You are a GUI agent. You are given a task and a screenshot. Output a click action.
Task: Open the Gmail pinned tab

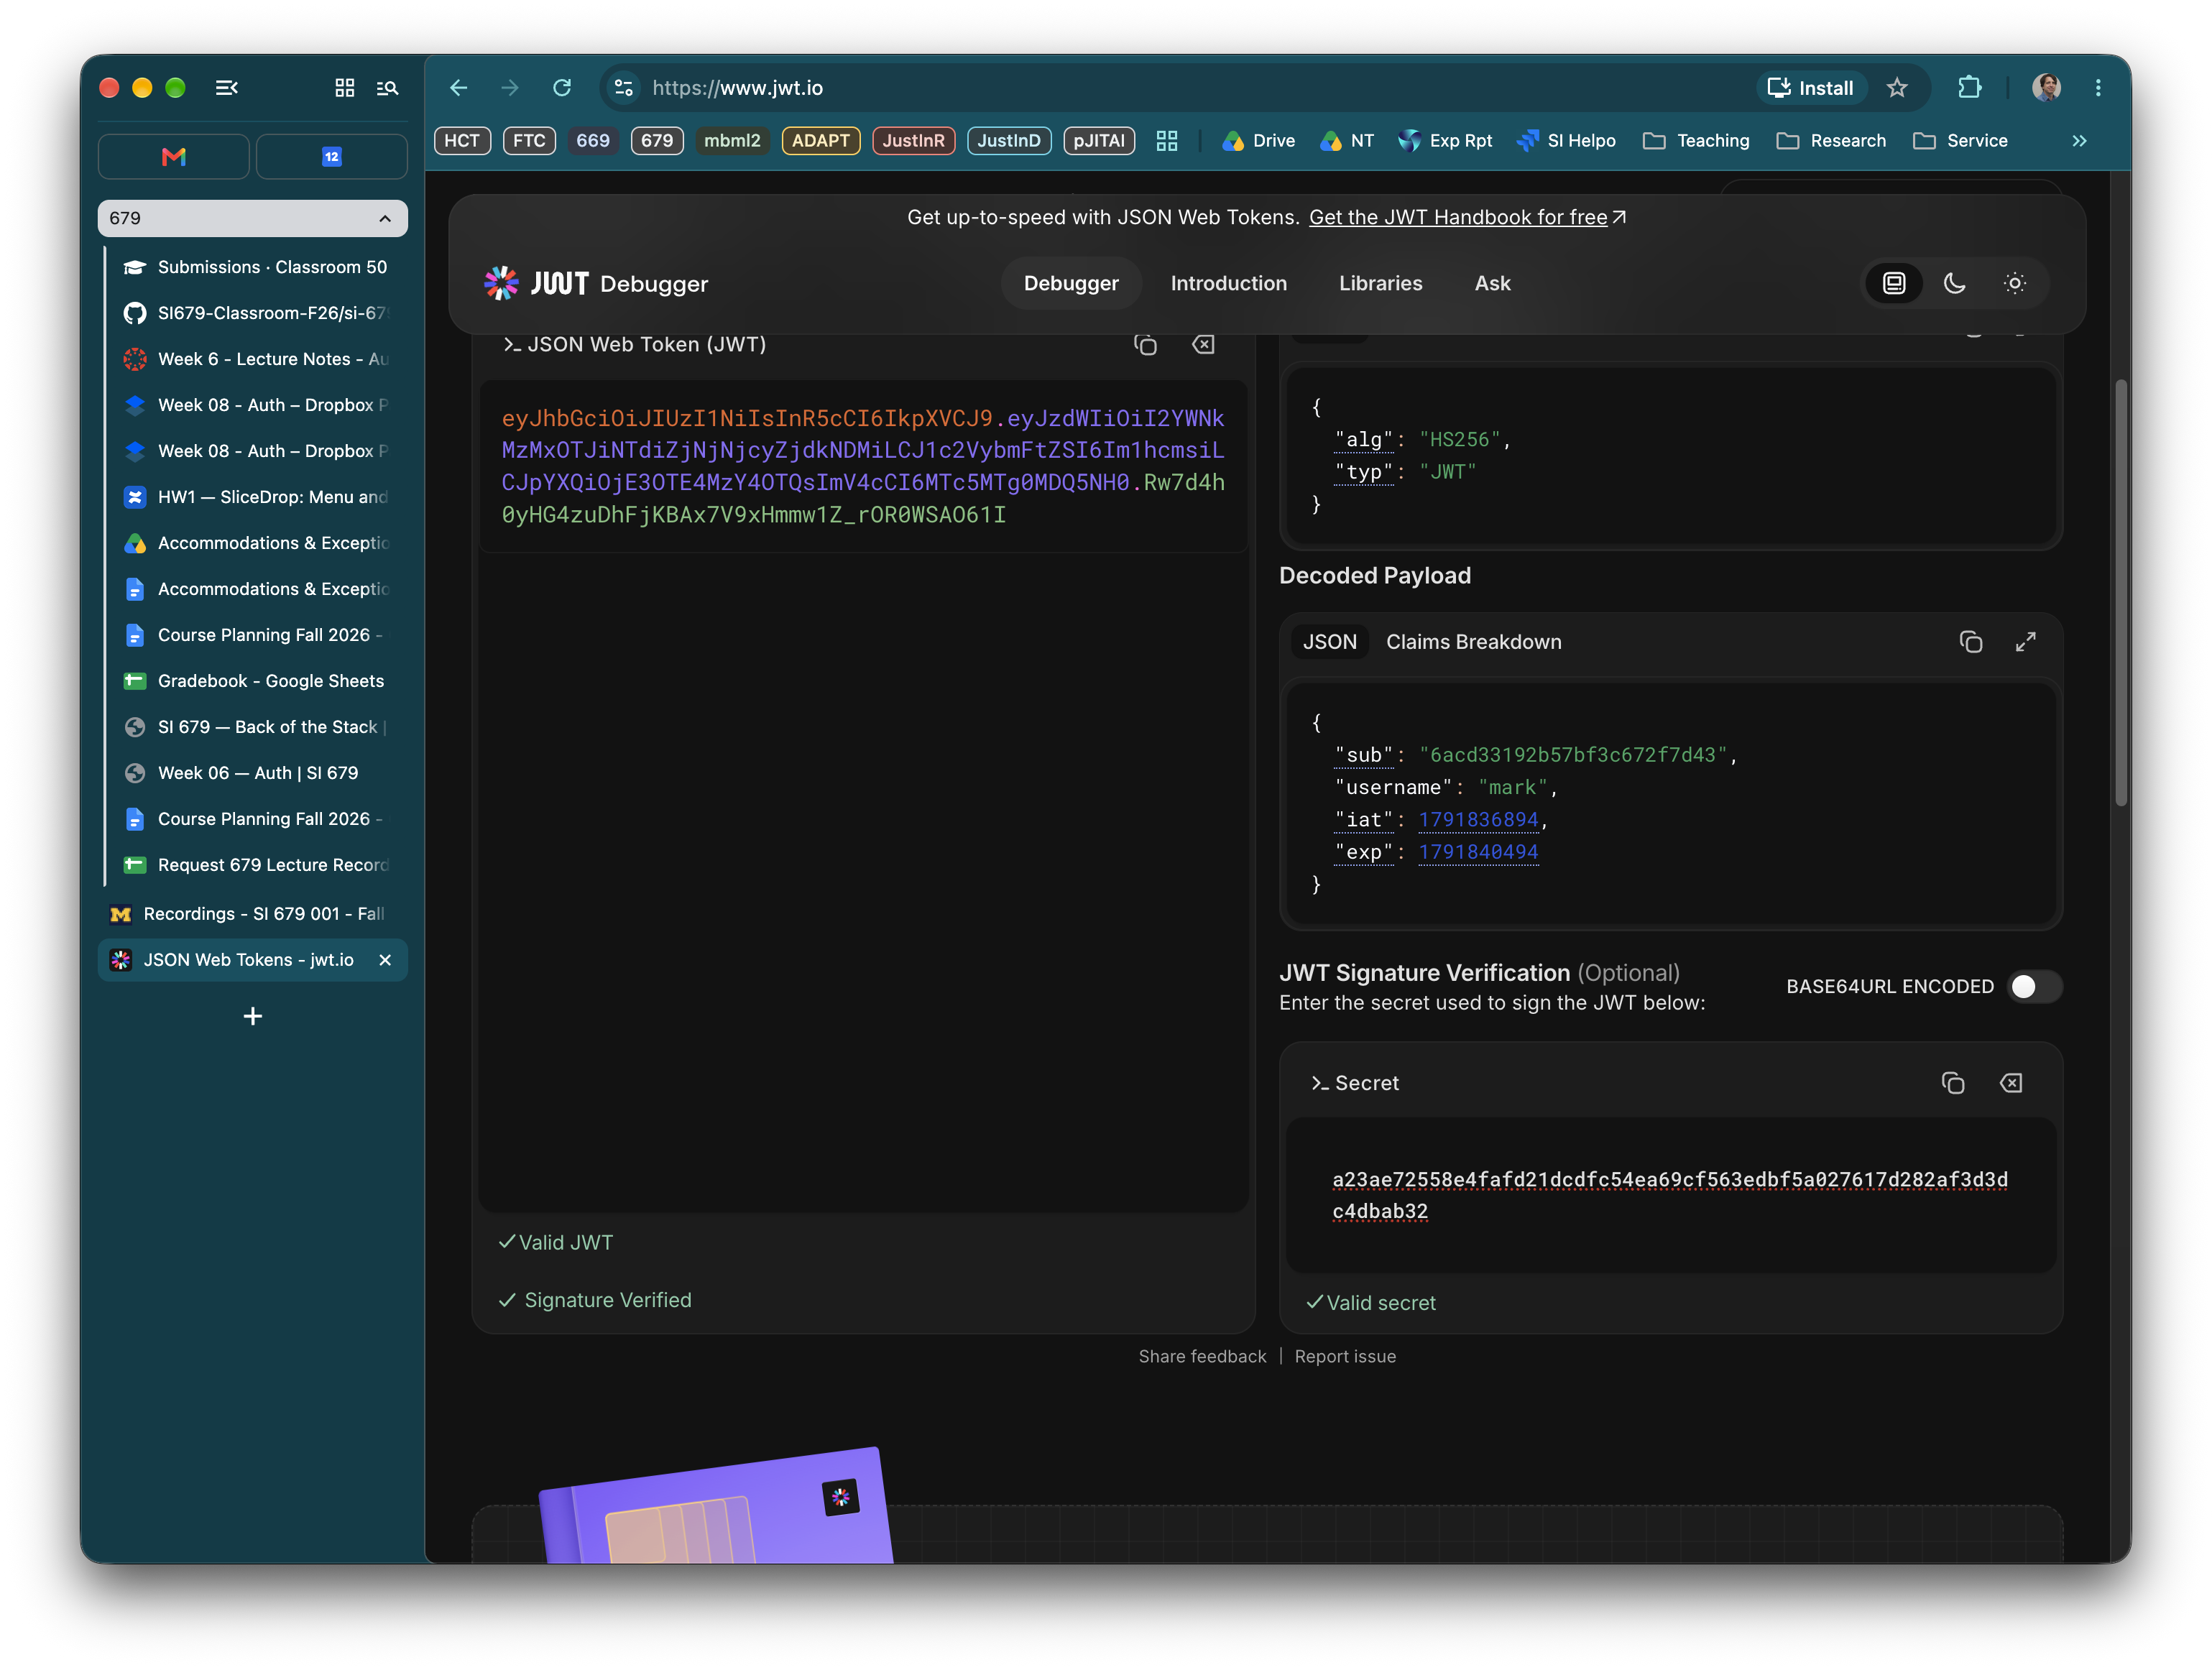pyautogui.click(x=174, y=157)
